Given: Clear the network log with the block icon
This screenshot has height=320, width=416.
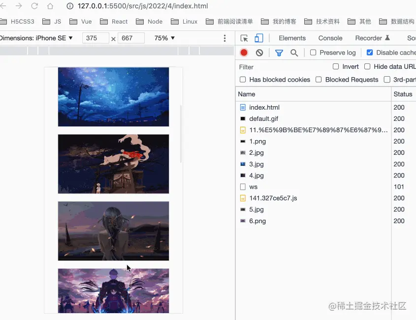Looking at the screenshot, I should pyautogui.click(x=259, y=52).
